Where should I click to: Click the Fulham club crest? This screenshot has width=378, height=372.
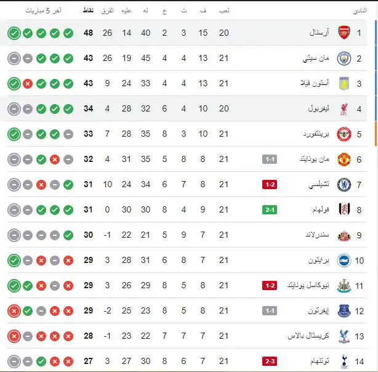344,209
